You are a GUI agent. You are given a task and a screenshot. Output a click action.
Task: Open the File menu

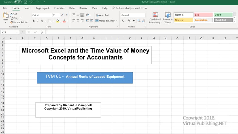pos(5,8)
